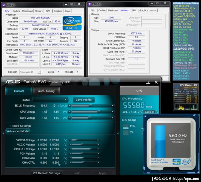Raise CPU Voltage using its right arrow
Screen dimensions: 201x182
[113, 112]
